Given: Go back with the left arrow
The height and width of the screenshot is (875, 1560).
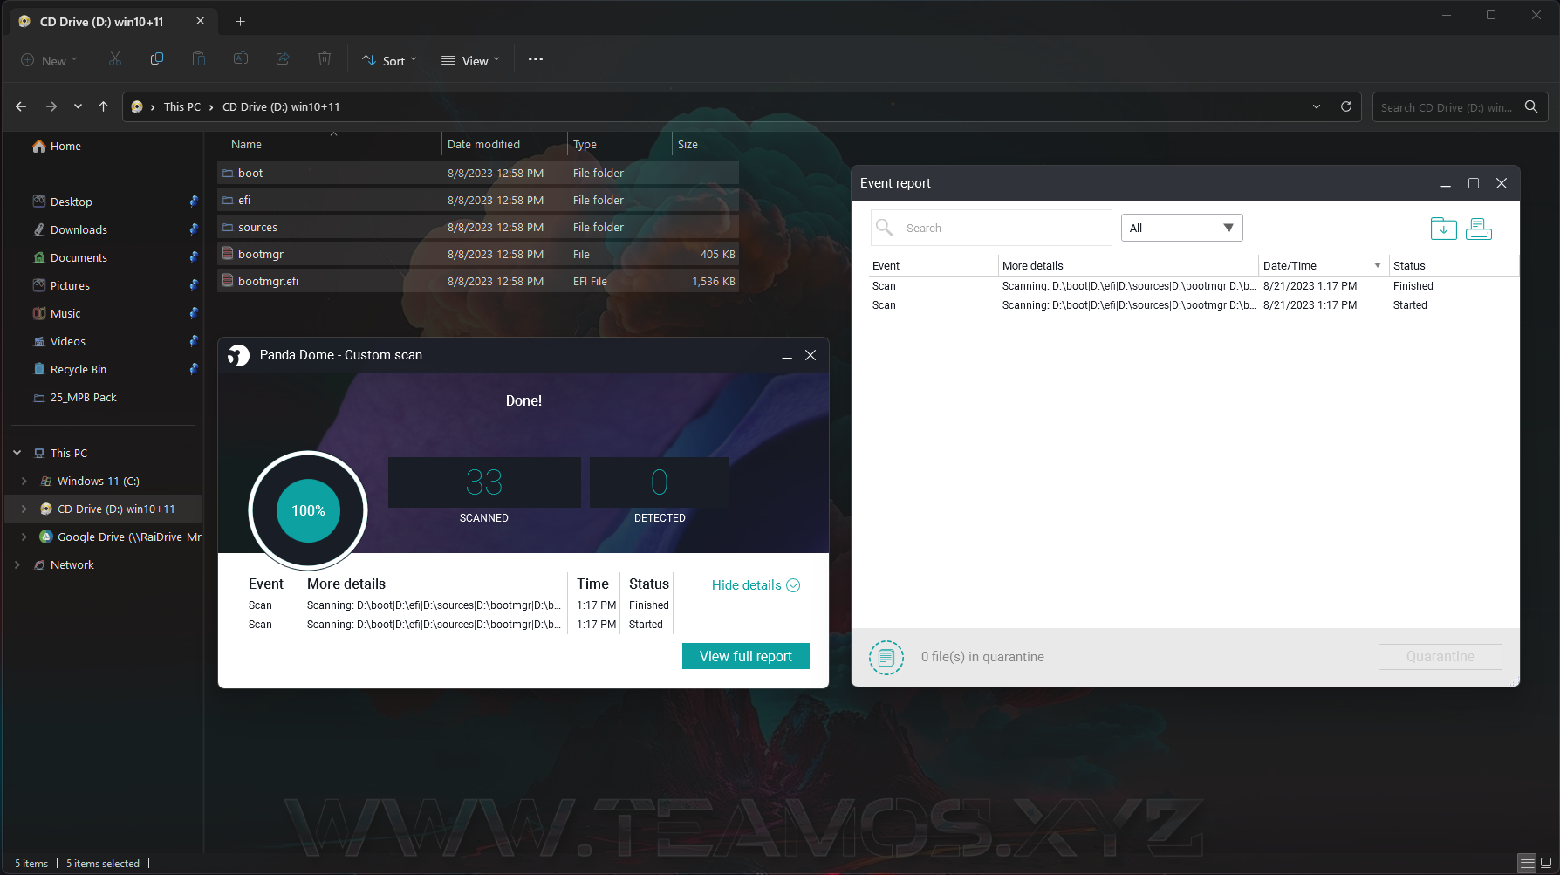Looking at the screenshot, I should point(21,106).
